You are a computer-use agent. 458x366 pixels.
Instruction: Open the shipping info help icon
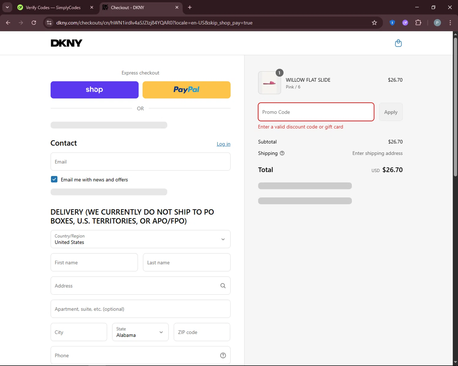click(x=282, y=153)
